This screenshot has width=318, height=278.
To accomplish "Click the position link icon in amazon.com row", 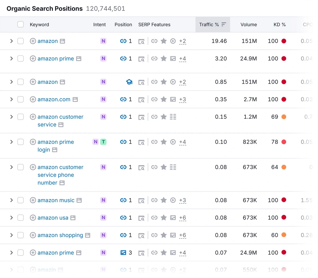I will tap(123, 99).
